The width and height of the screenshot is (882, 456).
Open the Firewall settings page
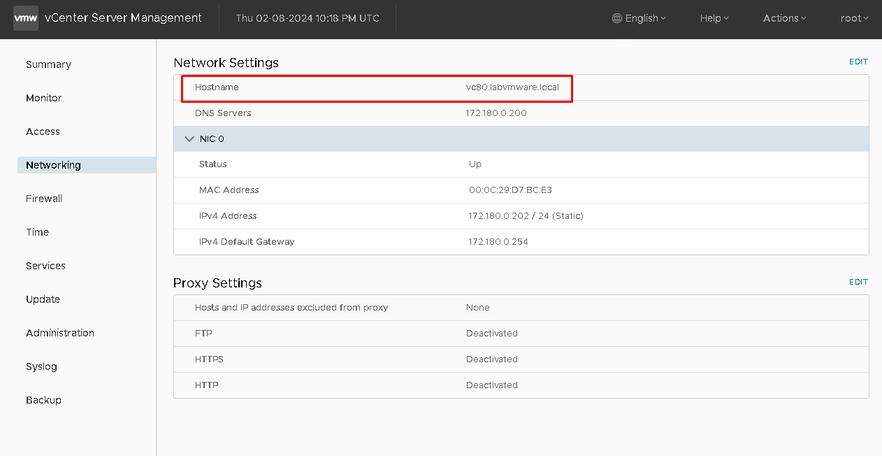pyautogui.click(x=44, y=199)
